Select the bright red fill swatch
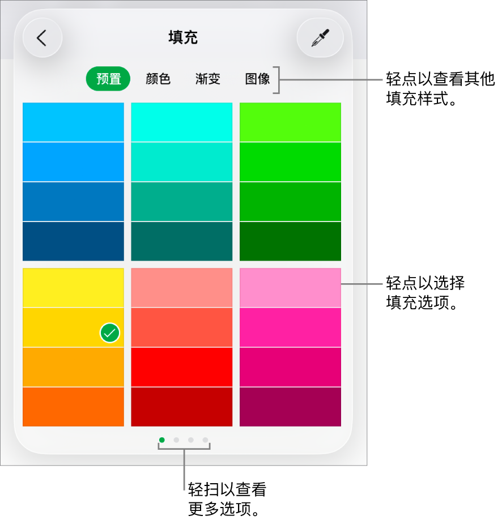This screenshot has height=520, width=502. (x=181, y=367)
